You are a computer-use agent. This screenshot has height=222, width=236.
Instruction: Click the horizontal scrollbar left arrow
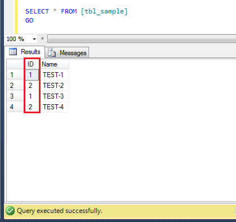(42, 39)
